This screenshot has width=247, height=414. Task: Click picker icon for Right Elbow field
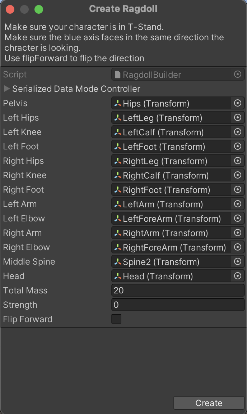point(237,247)
